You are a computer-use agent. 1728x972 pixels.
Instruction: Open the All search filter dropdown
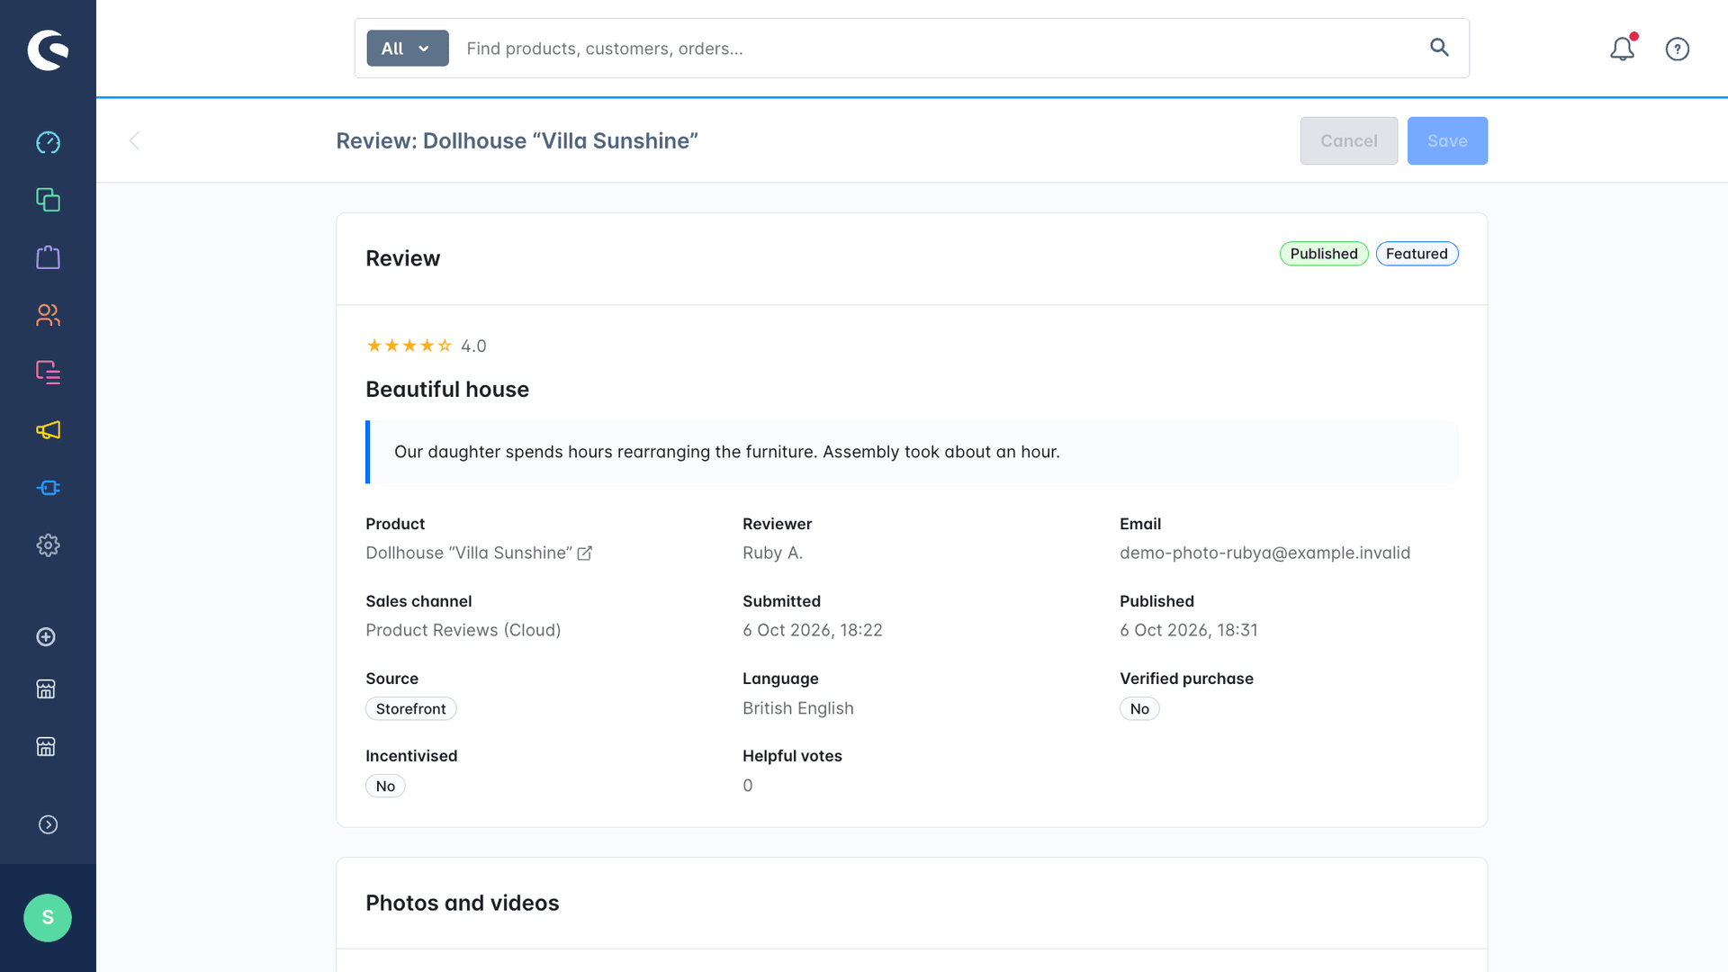[x=408, y=49]
